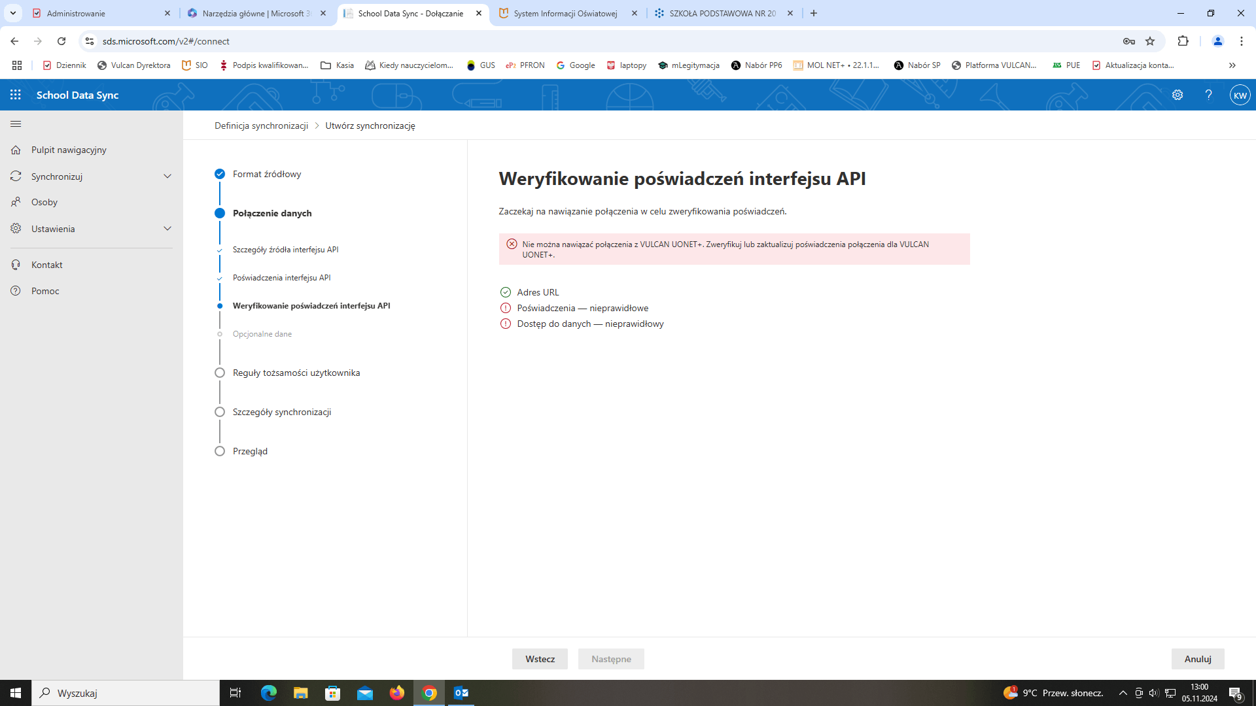Open Firefox from the taskbar

tap(397, 693)
